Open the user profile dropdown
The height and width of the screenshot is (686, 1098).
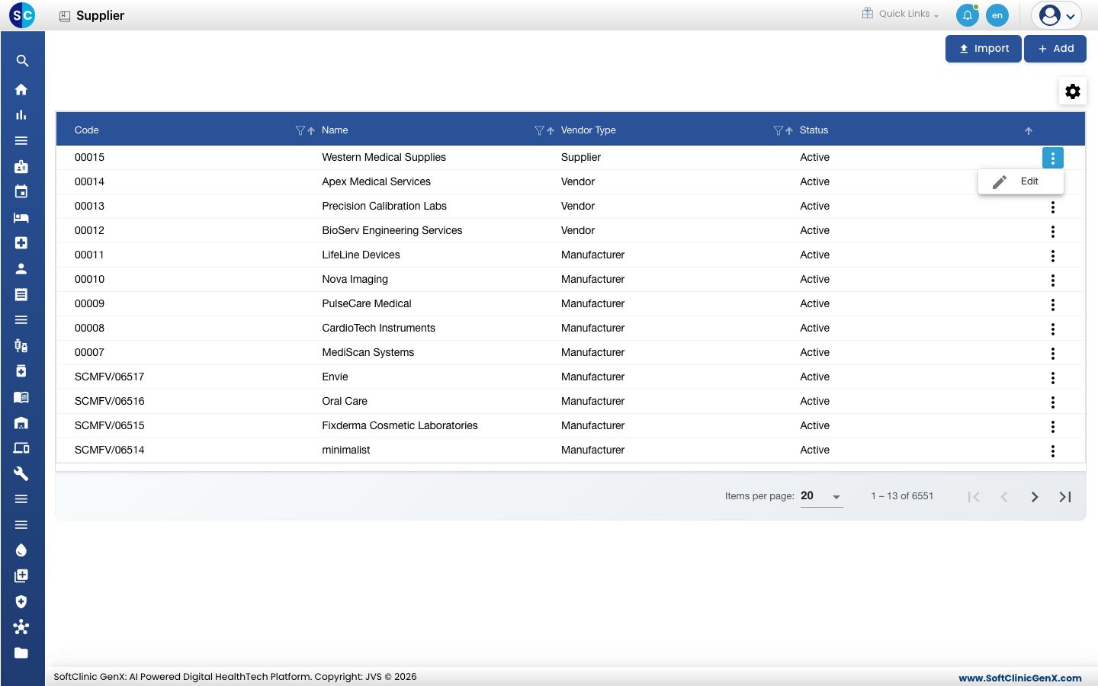click(1057, 15)
